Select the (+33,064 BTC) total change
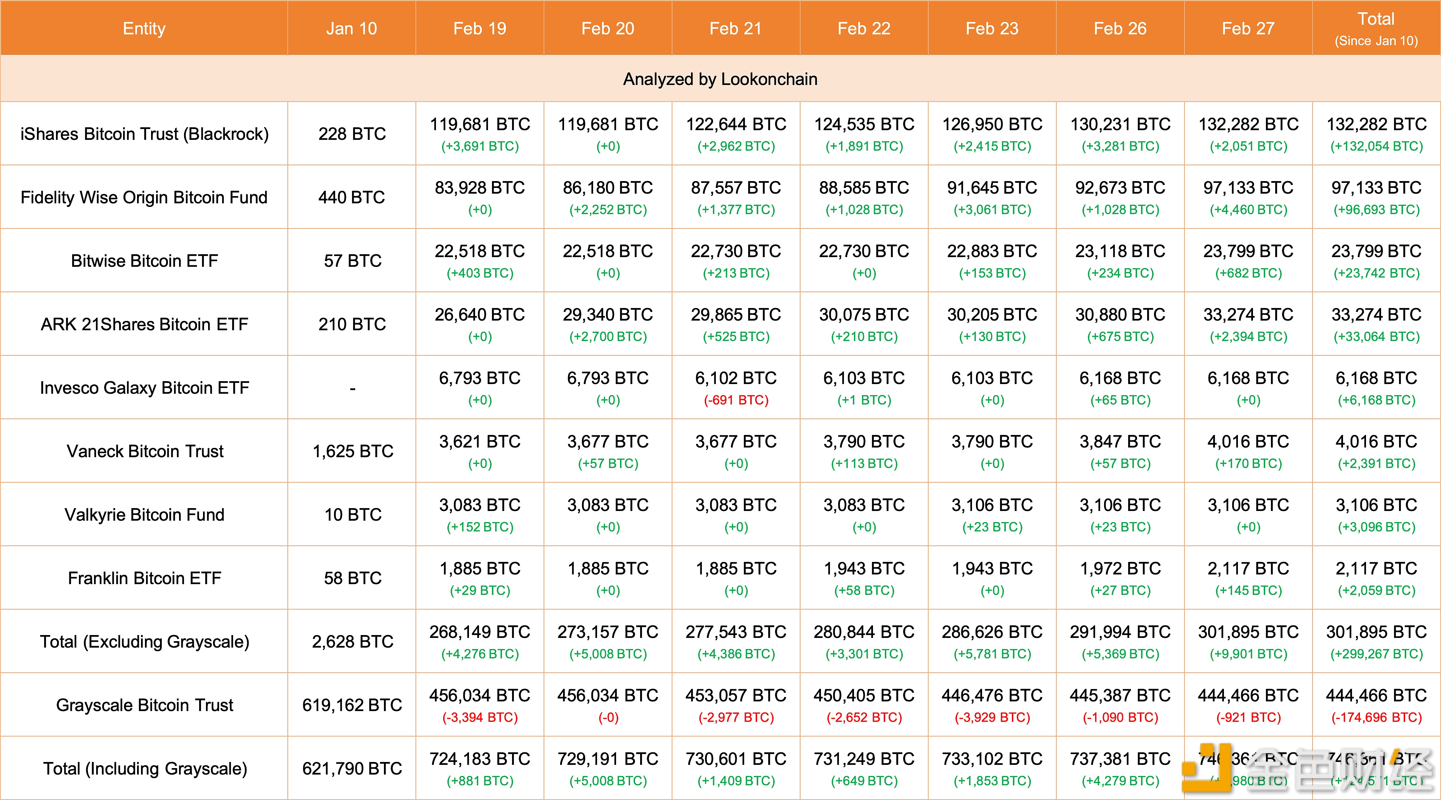 [1377, 337]
